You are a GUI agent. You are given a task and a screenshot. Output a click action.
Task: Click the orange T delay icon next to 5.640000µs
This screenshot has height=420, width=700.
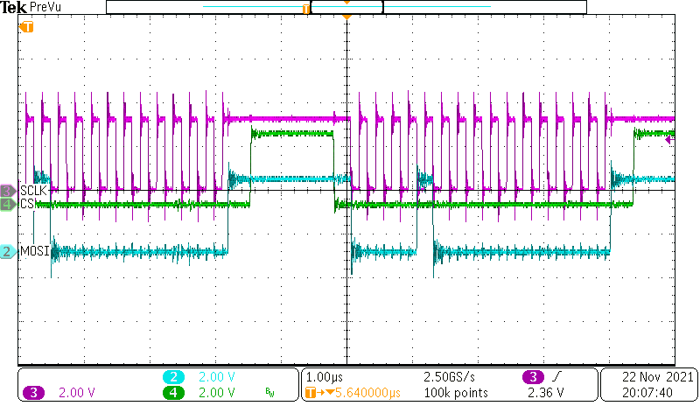[x=311, y=393]
